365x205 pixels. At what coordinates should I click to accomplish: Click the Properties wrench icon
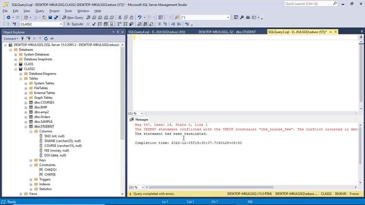pos(242,18)
